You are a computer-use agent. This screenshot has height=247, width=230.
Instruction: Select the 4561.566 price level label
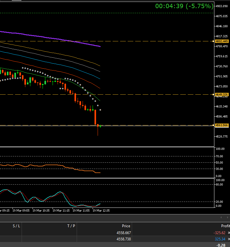(x=222, y=125)
